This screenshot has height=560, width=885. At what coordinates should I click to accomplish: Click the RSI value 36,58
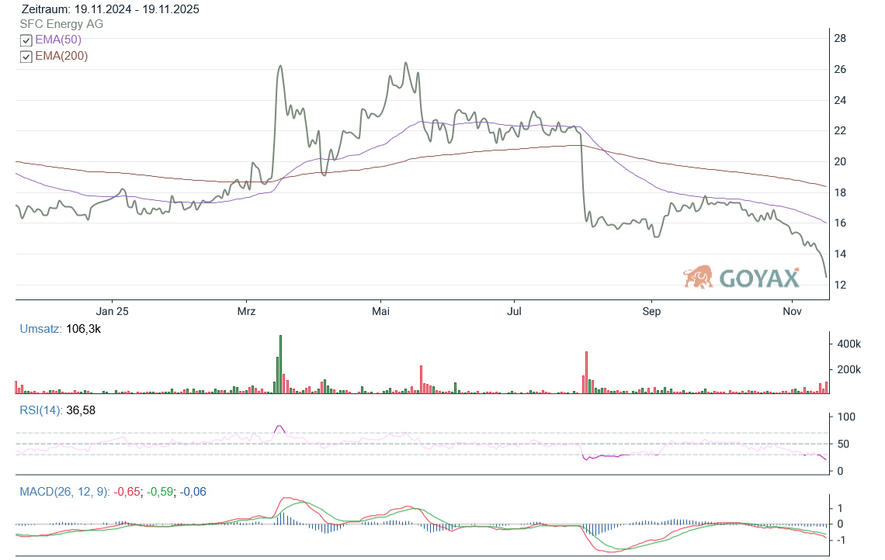pos(82,410)
